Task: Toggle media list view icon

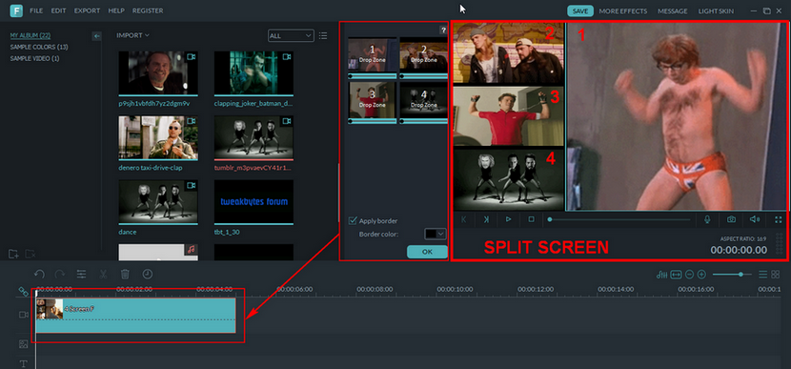Action: point(323,36)
